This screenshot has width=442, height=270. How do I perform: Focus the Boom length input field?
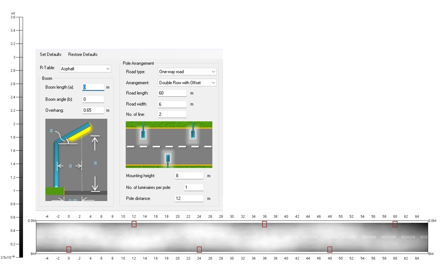93,87
